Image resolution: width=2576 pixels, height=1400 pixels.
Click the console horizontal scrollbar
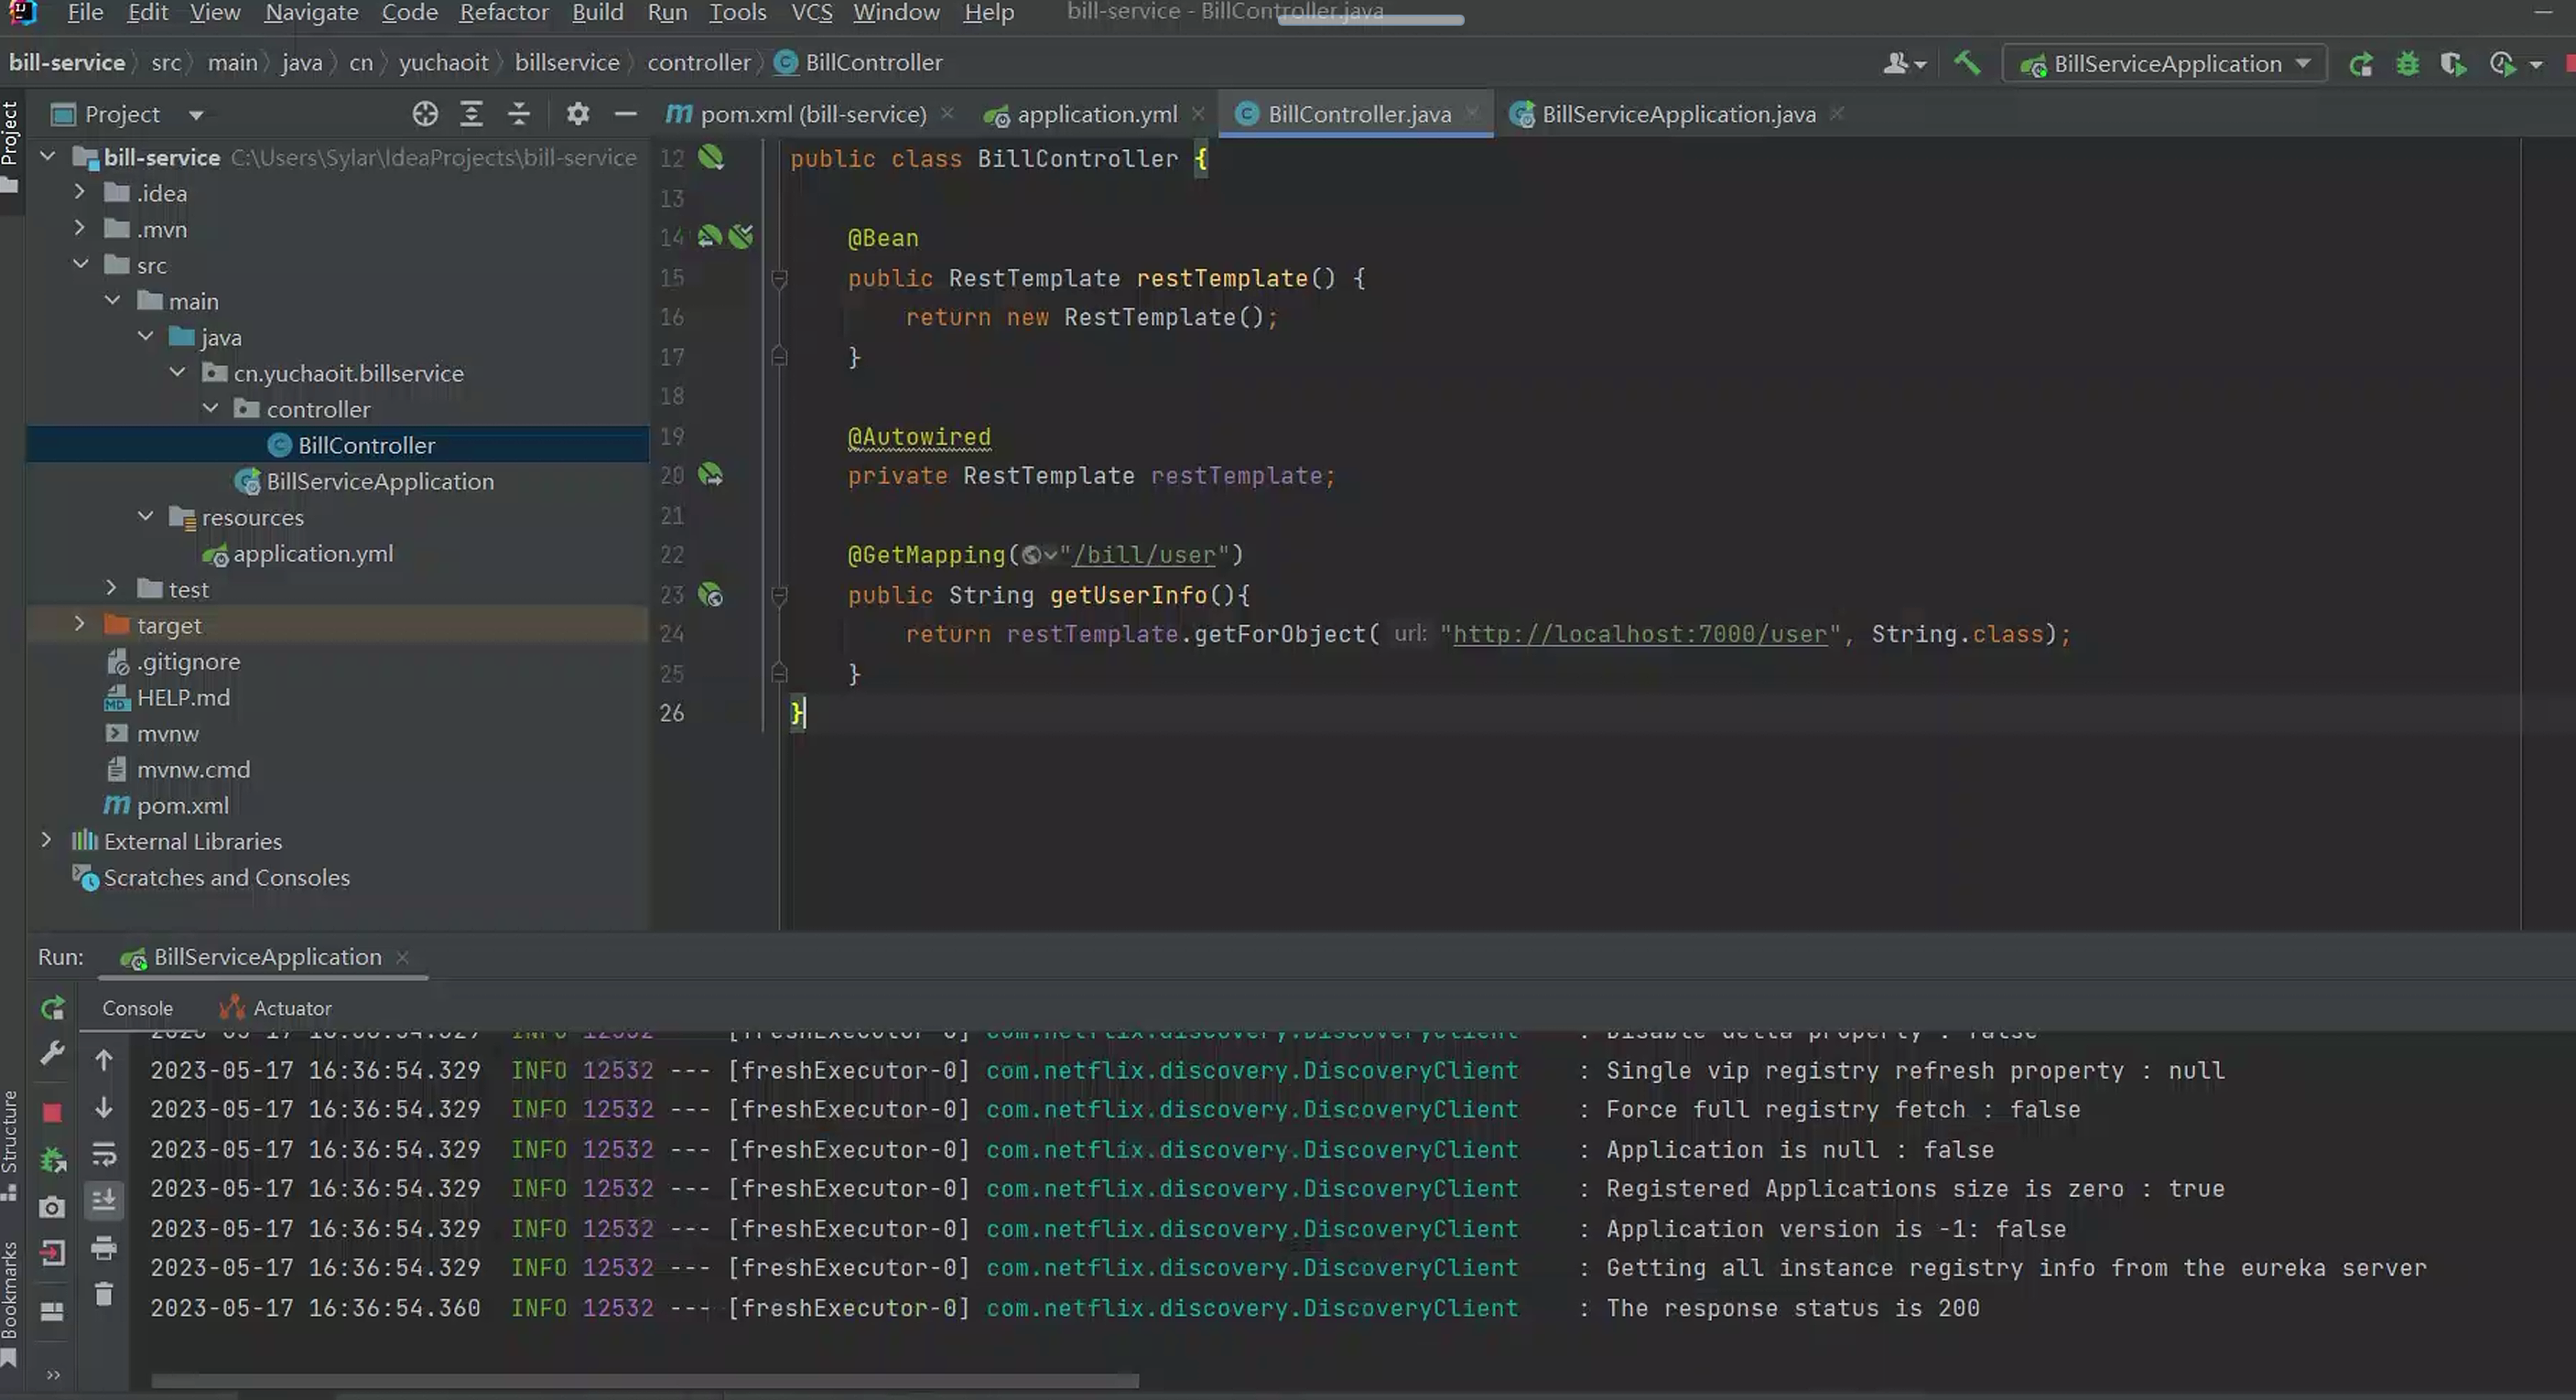[644, 1381]
